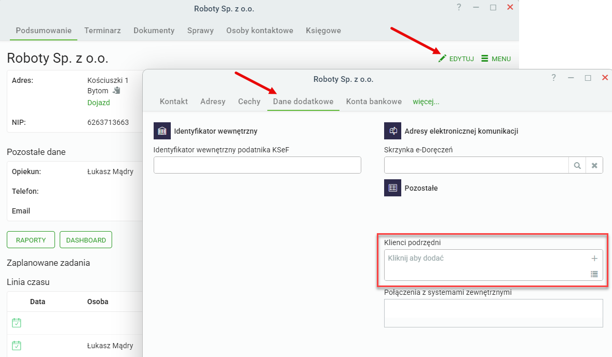
Task: Click Klienci podrzędni 'Kliknij aby dodać' field
Action: pos(493,265)
